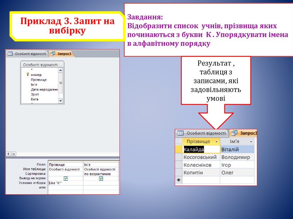The image size is (293, 219).
Task: Select the Запрос3 tab in query designer
Action: tap(62, 54)
